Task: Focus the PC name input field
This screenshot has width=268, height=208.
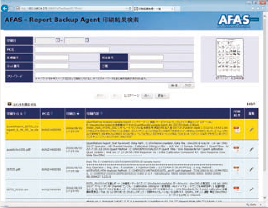Action: [x=72, y=49]
